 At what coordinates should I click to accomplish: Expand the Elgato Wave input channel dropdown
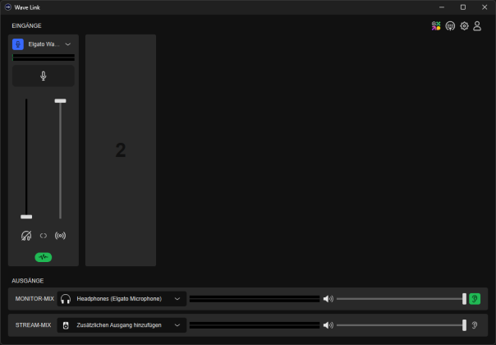coord(67,44)
